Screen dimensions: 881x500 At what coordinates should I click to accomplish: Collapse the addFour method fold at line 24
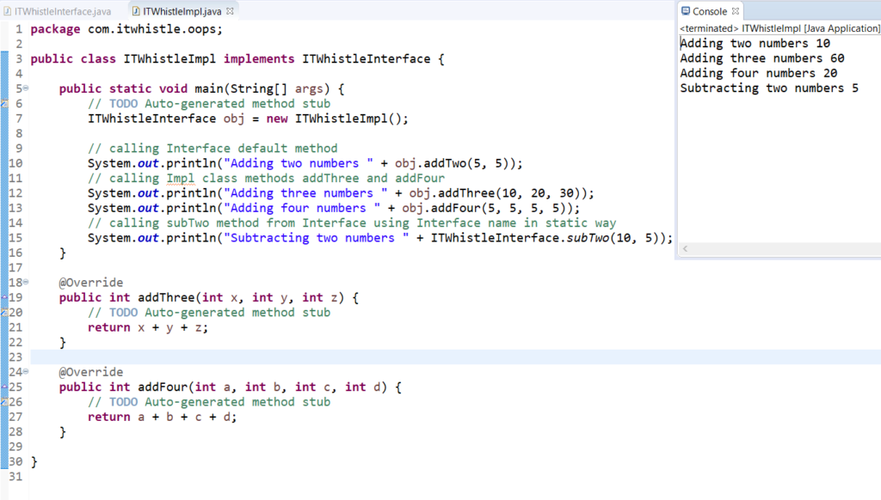coord(26,372)
